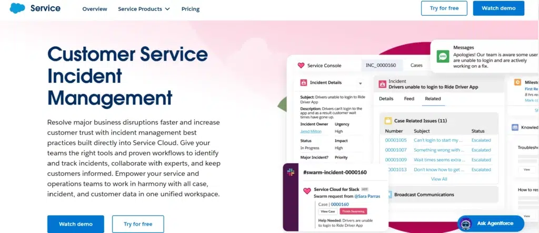This screenshot has width=539, height=233.
Task: Collapse the Incident Details panel arrow
Action: click(360, 83)
